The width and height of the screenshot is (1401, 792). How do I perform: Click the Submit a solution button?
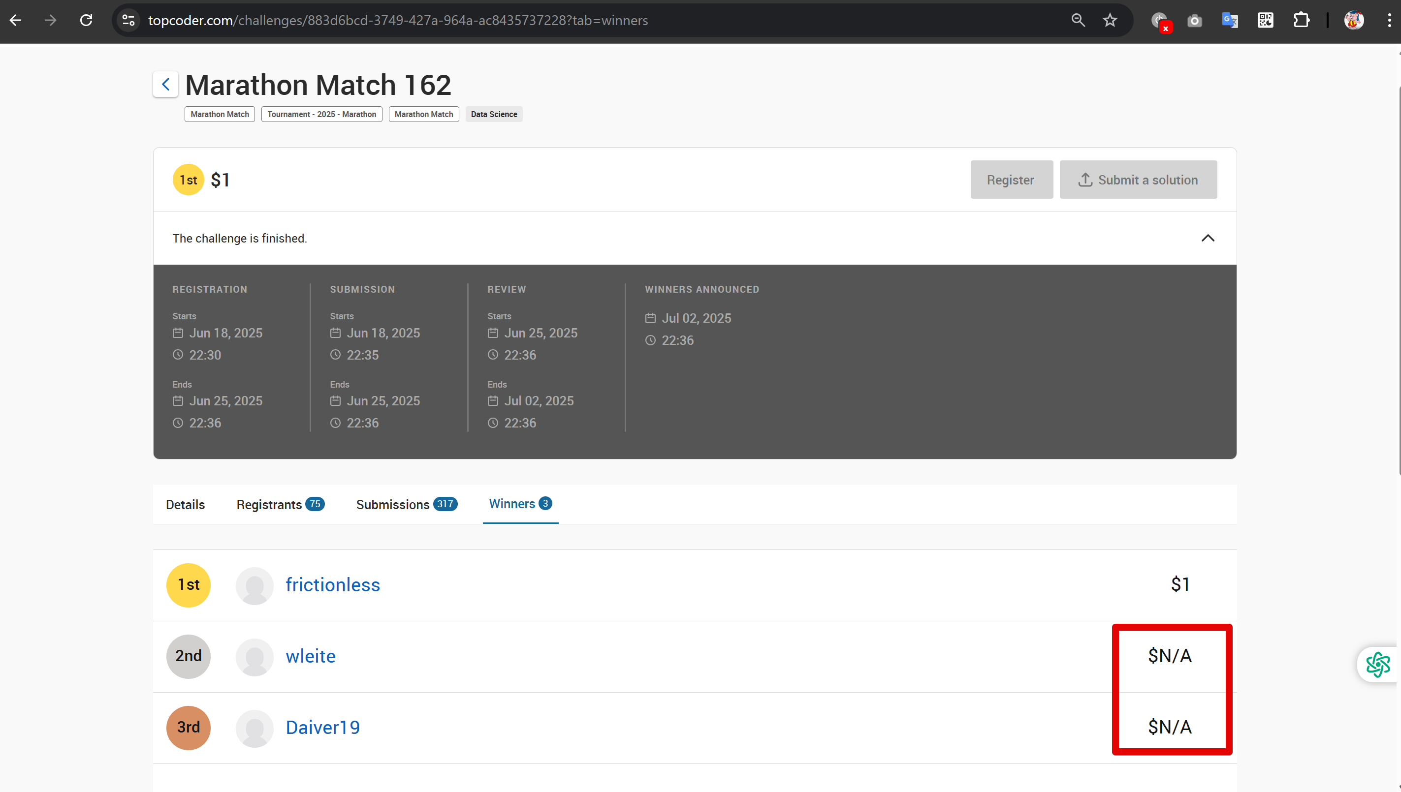pyautogui.click(x=1138, y=180)
